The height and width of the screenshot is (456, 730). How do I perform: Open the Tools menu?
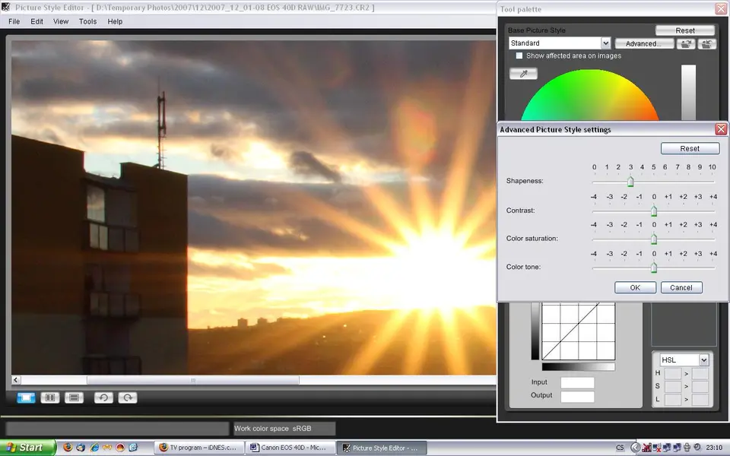88,21
